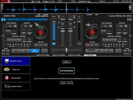Toggle deck 1 PFL headphone cue
This screenshot has height=100, width=133.
click(54, 44)
